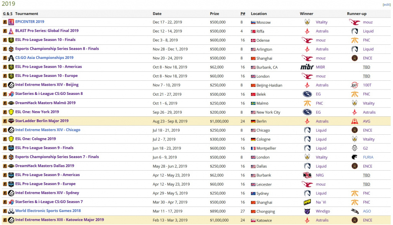
Task: Click the 100T runner-up logo icon
Action: click(355, 85)
